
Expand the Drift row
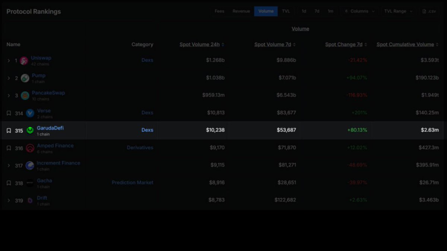coord(9,200)
